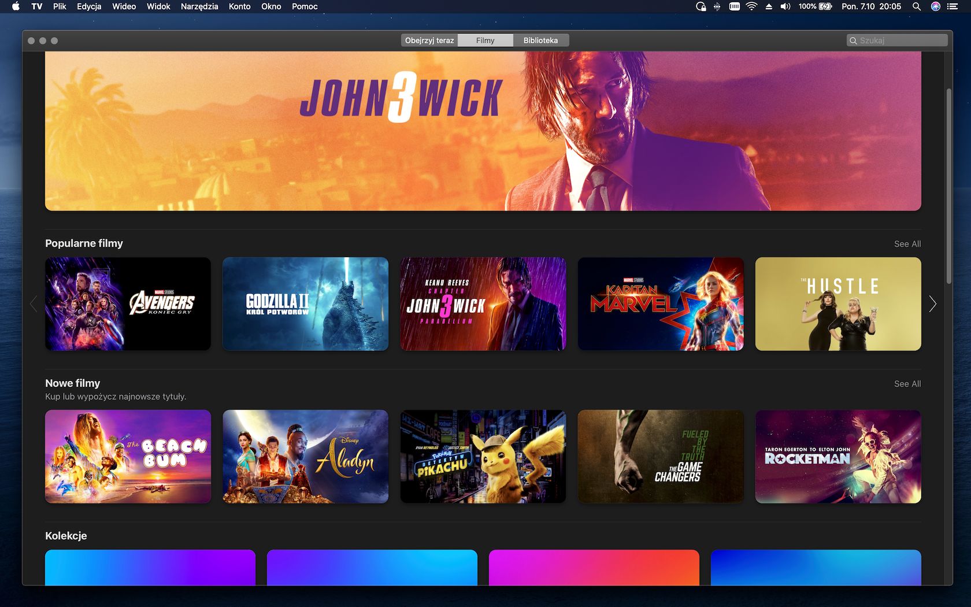Open the Bluetooth menu bar icon
The height and width of the screenshot is (607, 971).
point(717,6)
